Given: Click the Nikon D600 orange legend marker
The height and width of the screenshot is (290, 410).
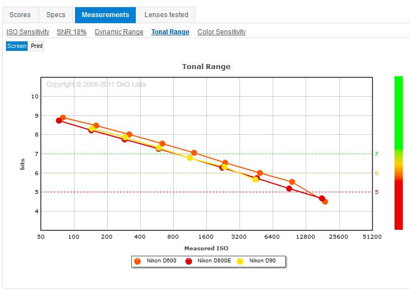Looking at the screenshot, I should (x=137, y=261).
